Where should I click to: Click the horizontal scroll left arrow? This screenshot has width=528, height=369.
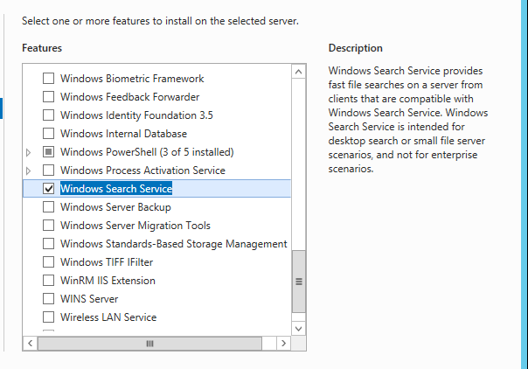[31, 343]
